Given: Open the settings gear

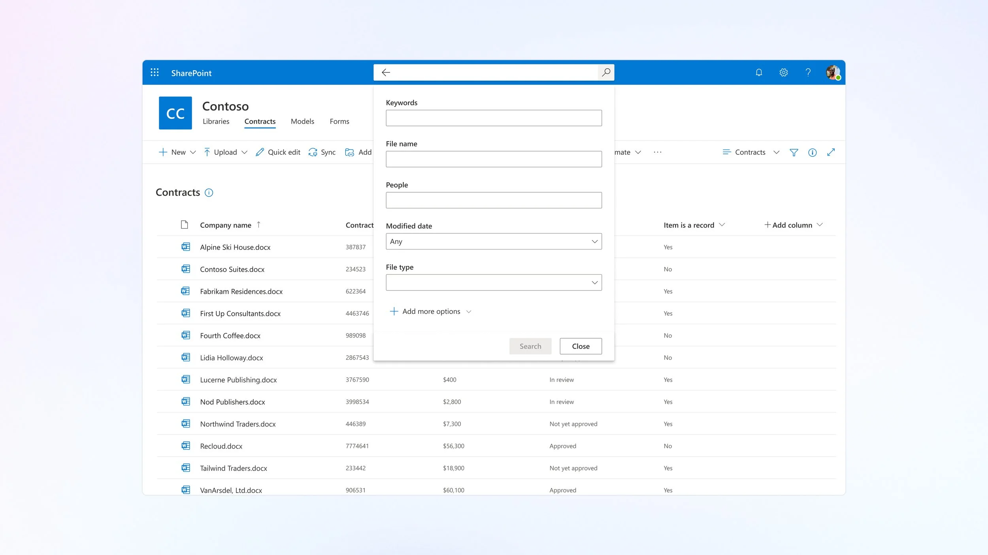Looking at the screenshot, I should coord(783,73).
